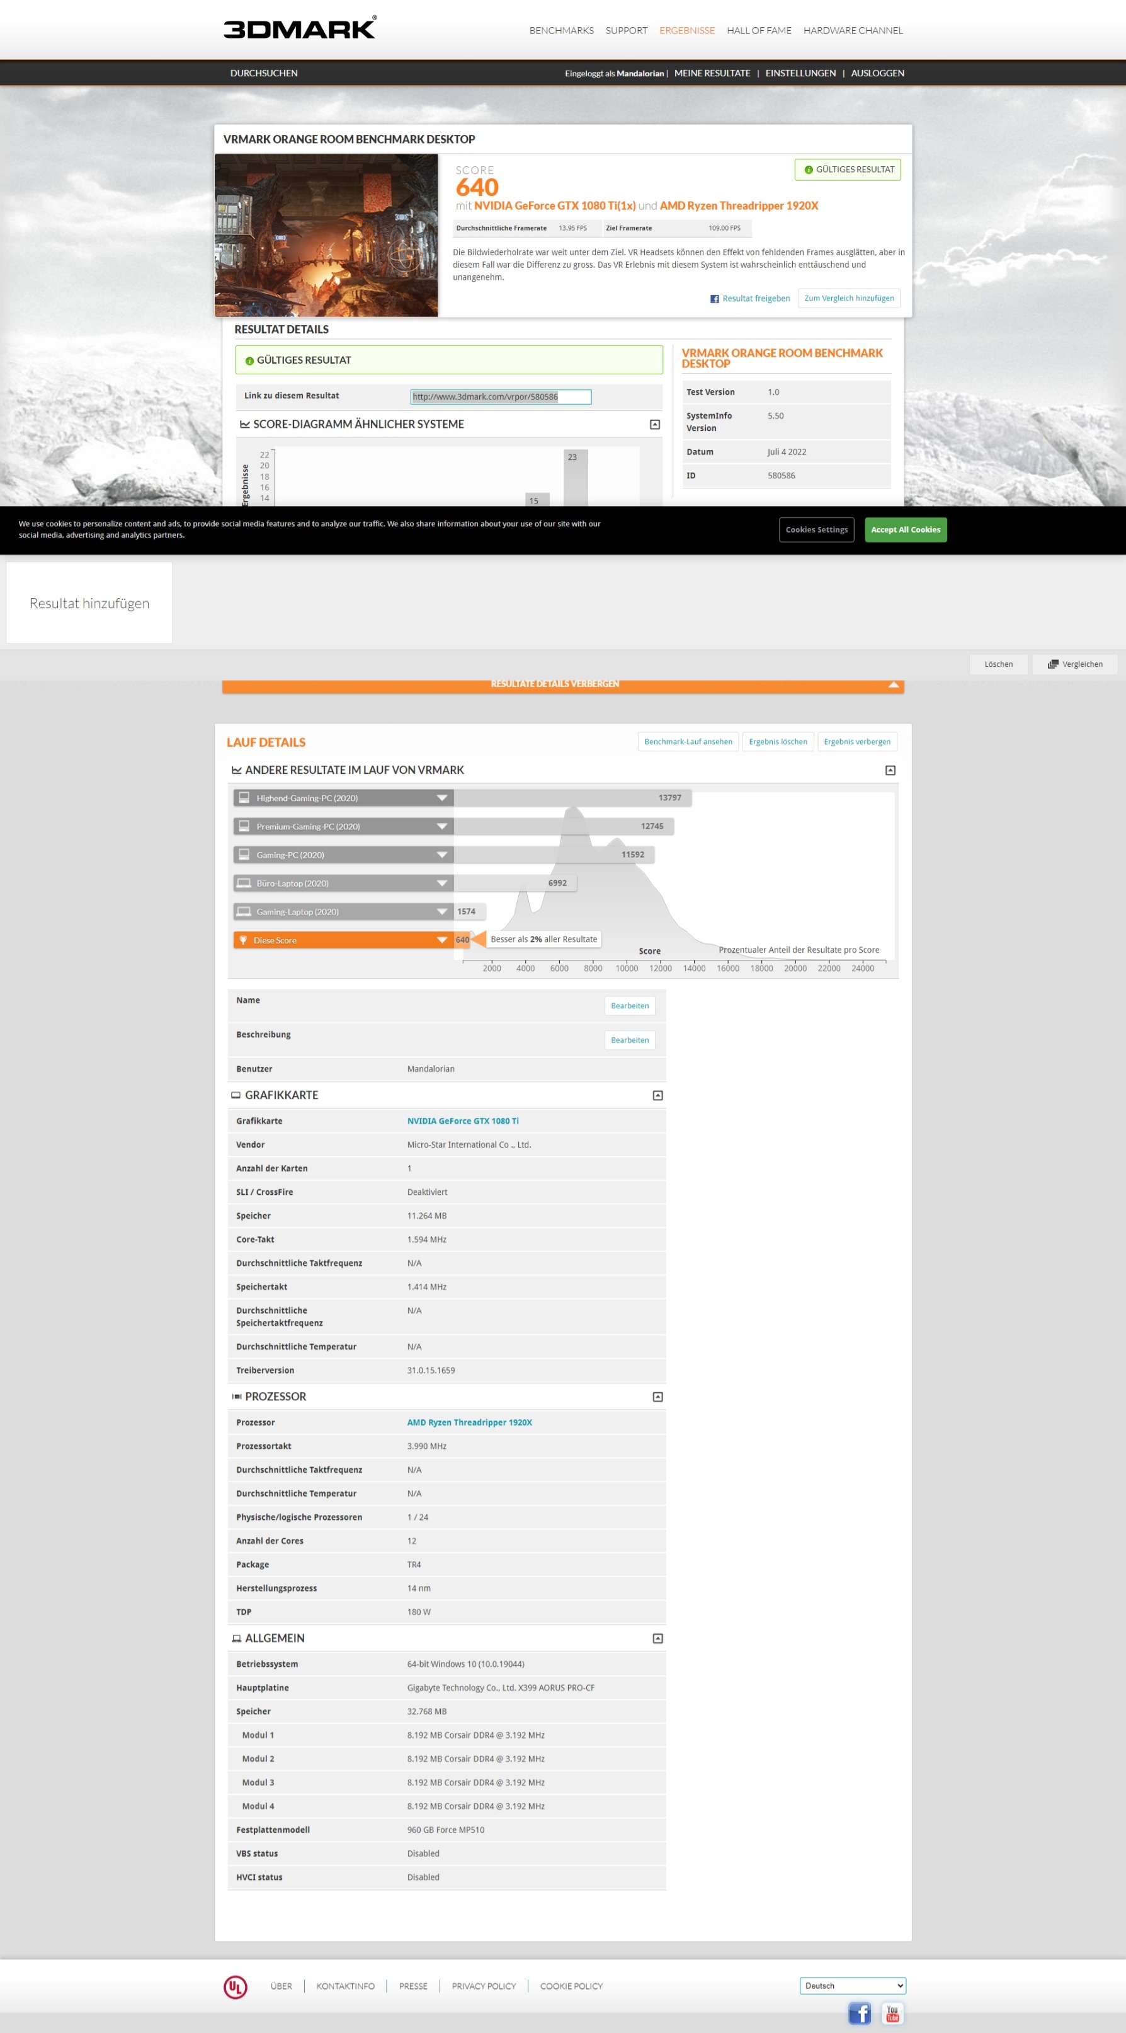
Task: Click the bar labeled 23 in chart
Action: click(x=576, y=478)
